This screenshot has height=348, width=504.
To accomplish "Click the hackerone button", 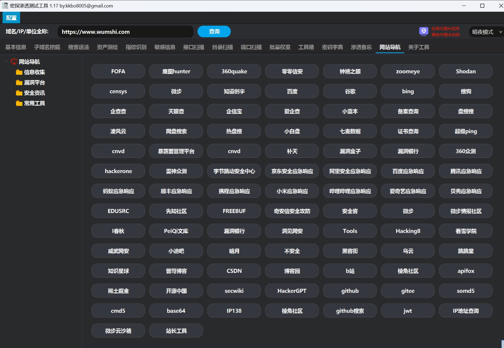I will pos(118,171).
